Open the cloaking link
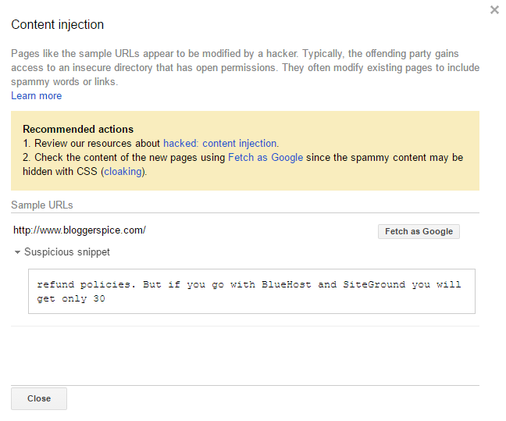This screenshot has width=506, height=421. pyautogui.click(x=123, y=172)
